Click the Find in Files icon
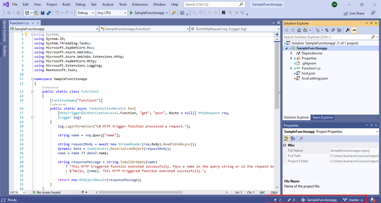The height and width of the screenshot is (203, 381). coord(173,13)
